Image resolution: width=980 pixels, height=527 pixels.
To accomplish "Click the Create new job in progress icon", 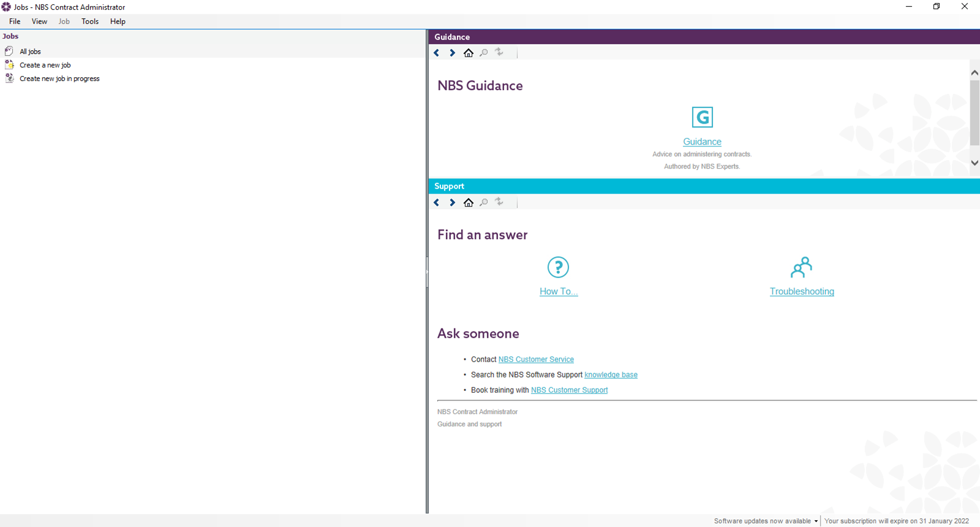I will point(9,78).
